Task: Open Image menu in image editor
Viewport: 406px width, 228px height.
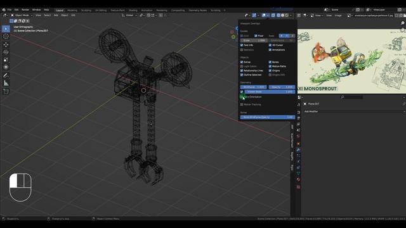Action: pos(338,15)
